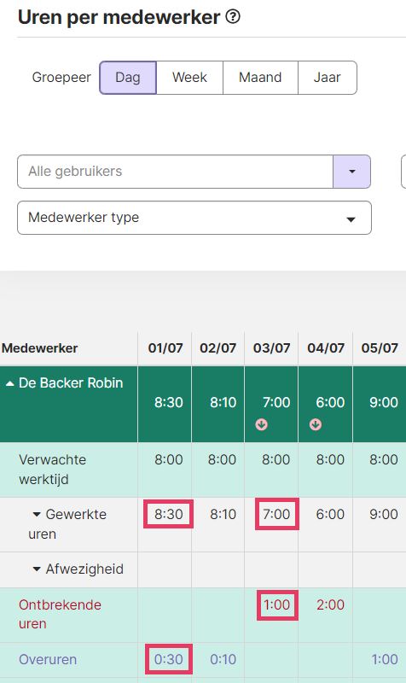The width and height of the screenshot is (406, 683).
Task: Collapse the De Backer Robin row
Action: (x=10, y=383)
